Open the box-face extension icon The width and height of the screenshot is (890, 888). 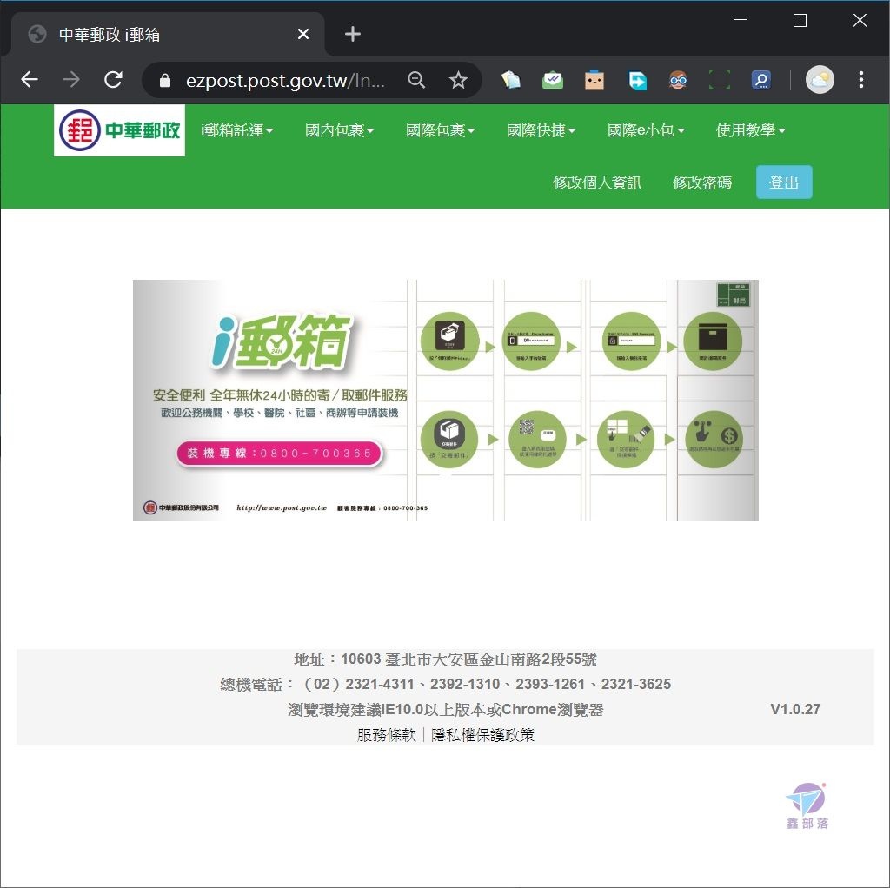(x=594, y=80)
